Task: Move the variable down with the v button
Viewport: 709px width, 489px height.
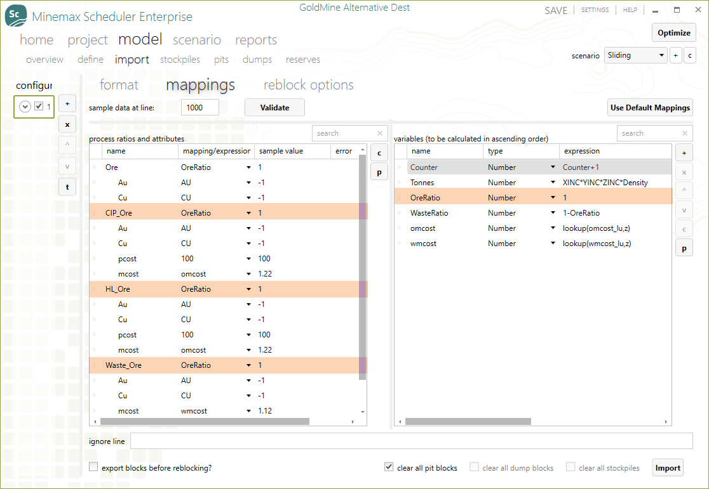Action: [684, 210]
